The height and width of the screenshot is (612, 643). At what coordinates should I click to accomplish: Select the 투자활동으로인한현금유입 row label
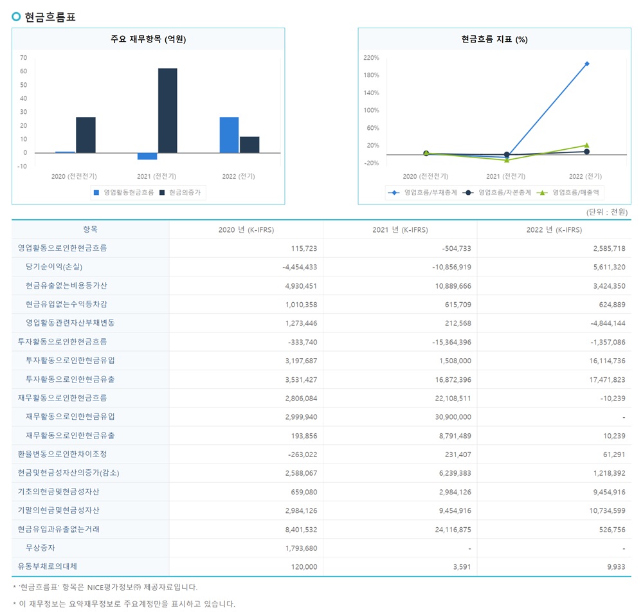[x=70, y=360]
